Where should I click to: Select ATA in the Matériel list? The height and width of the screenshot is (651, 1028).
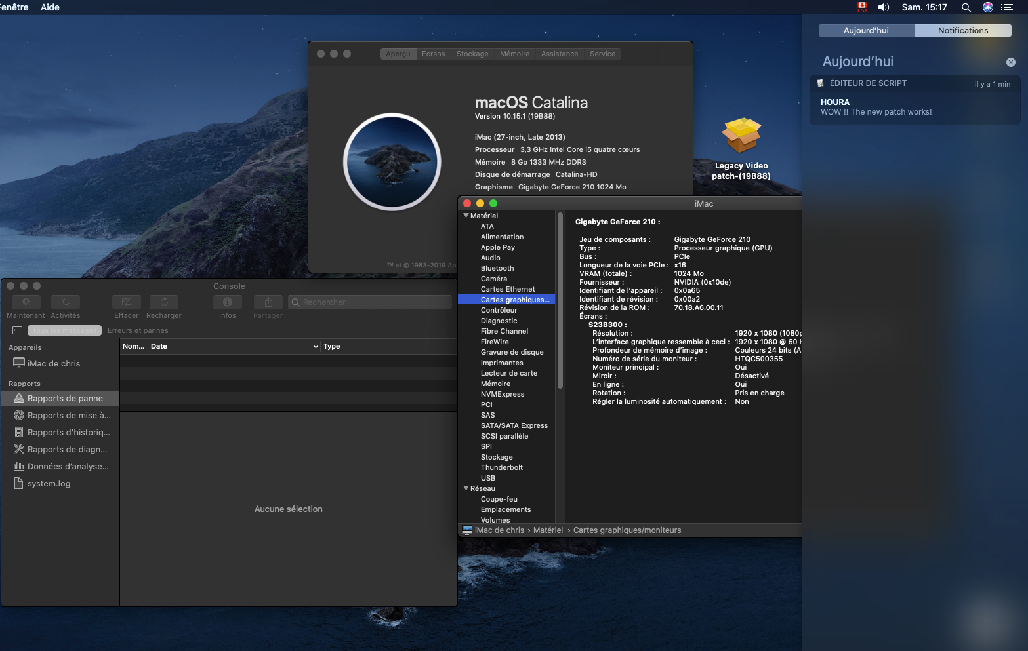pos(487,226)
